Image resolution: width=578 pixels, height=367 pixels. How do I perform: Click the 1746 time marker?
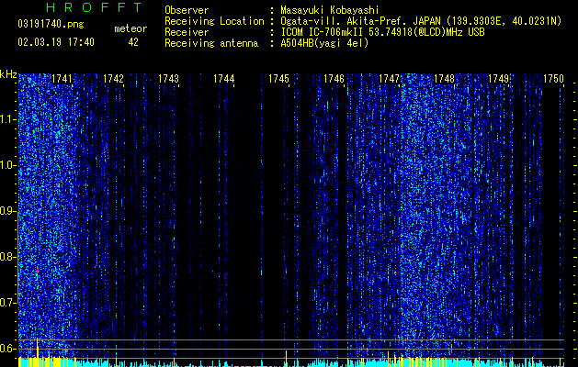coord(334,78)
